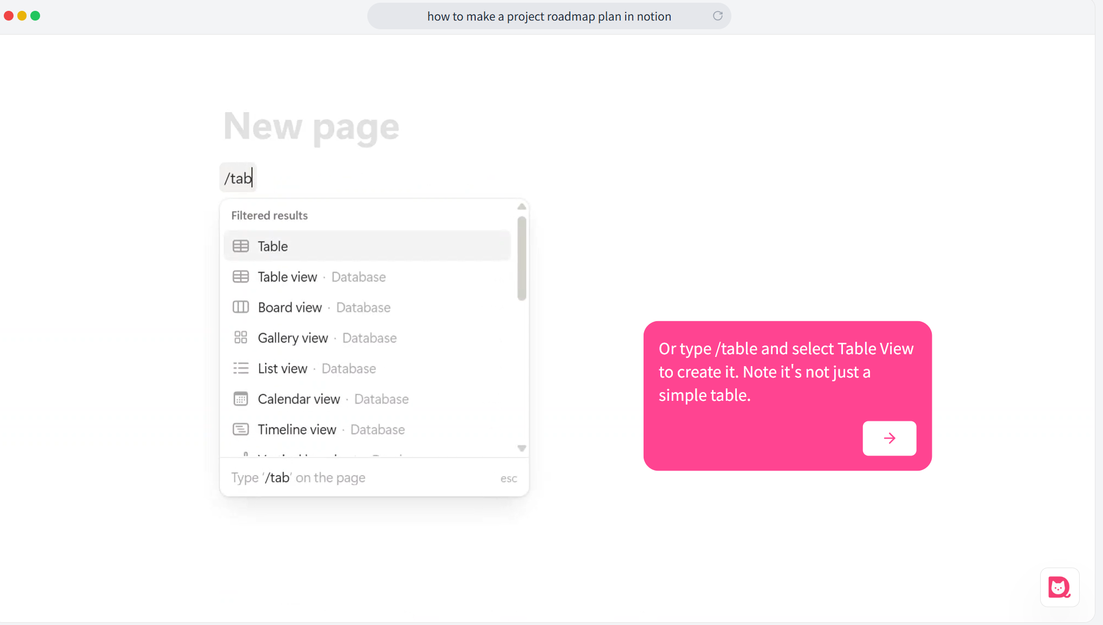Reload using the refresh icon in address bar
Screen dimensions: 1103x625
[717, 16]
